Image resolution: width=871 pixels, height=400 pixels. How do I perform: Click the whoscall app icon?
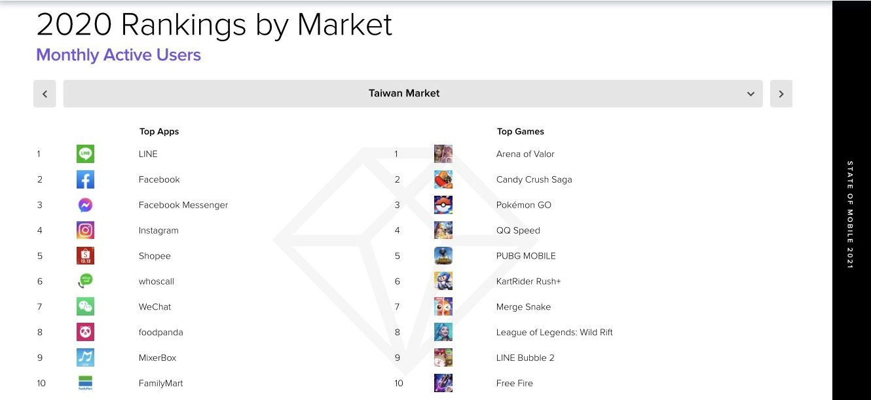tap(85, 282)
